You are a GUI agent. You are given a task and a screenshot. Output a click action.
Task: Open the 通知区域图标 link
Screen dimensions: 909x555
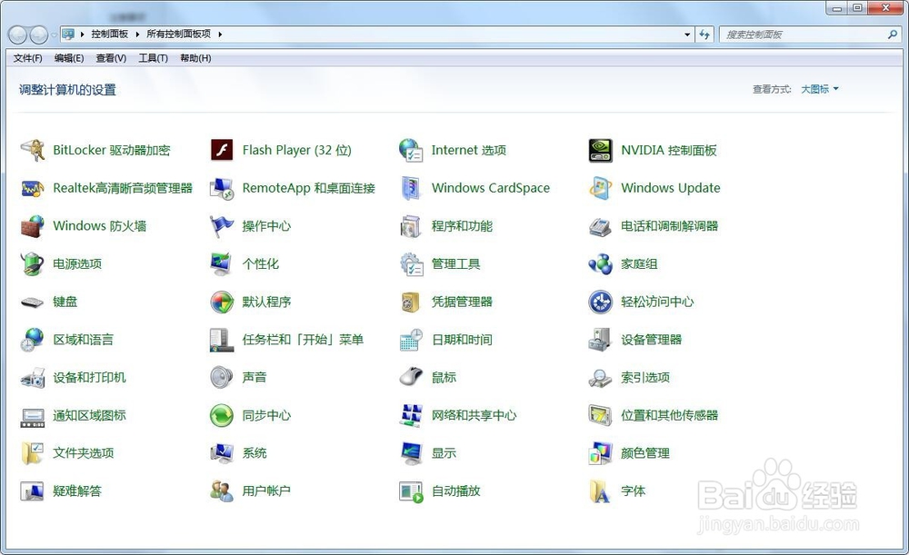pyautogui.click(x=89, y=415)
